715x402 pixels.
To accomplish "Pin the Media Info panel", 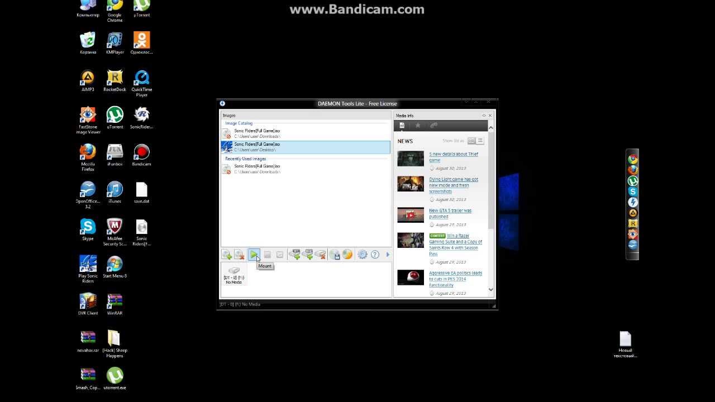I will point(484,116).
